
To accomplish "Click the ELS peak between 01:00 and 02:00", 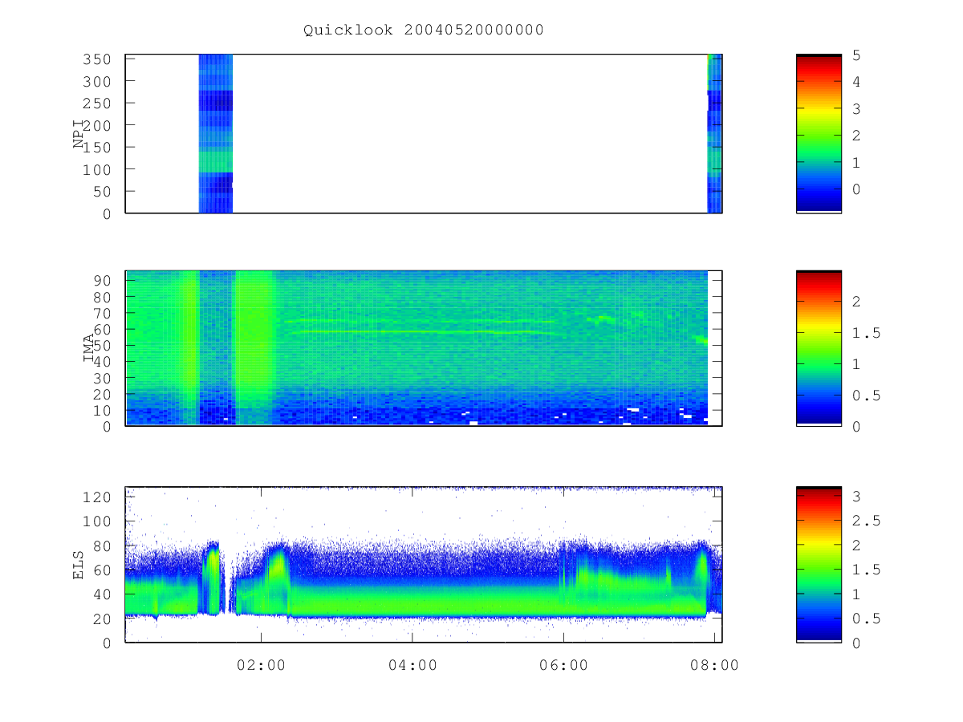I will click(213, 578).
